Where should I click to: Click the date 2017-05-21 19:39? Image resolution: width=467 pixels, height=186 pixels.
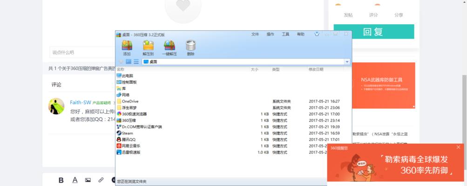[x=325, y=127]
